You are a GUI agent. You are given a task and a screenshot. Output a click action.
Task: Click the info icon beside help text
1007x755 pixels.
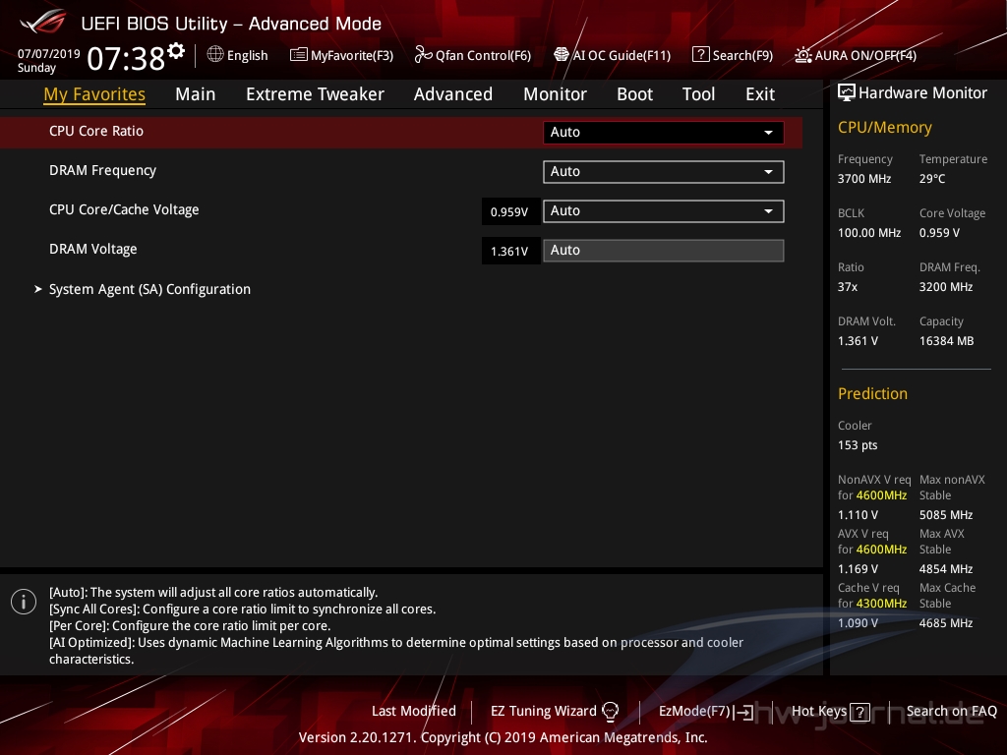[24, 602]
